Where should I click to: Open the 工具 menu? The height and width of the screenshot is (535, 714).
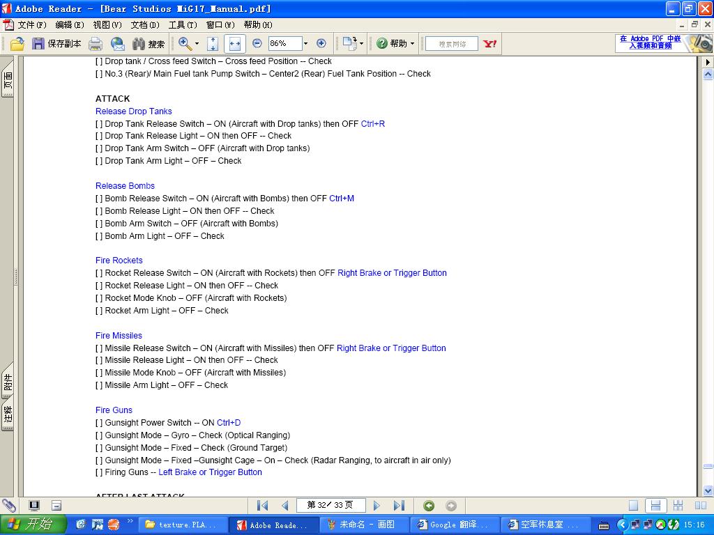182,25
